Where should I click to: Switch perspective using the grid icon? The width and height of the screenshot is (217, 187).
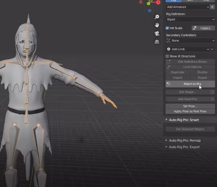(x=157, y=41)
